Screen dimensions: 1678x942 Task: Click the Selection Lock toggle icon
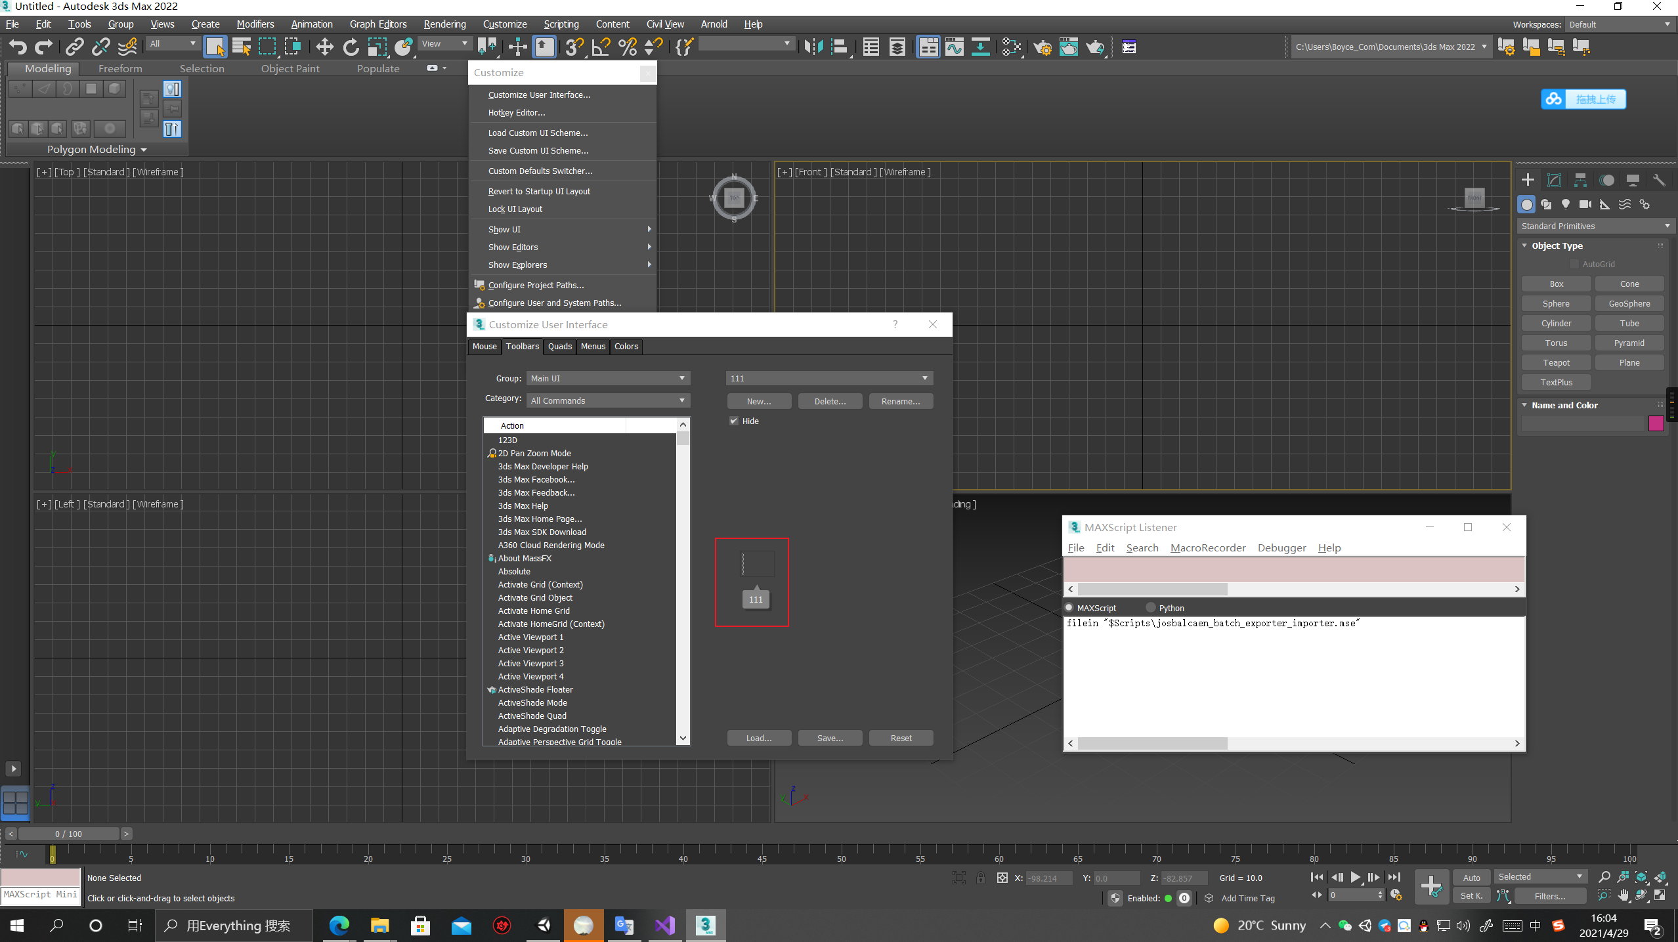click(981, 878)
